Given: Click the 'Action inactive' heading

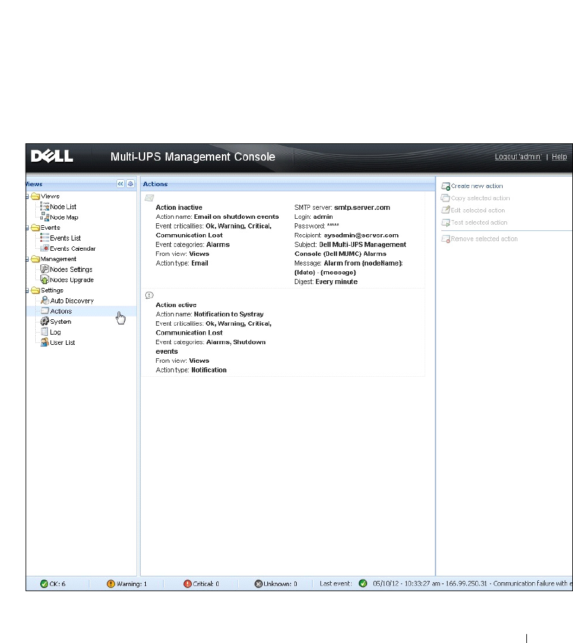Looking at the screenshot, I should pos(178,207).
